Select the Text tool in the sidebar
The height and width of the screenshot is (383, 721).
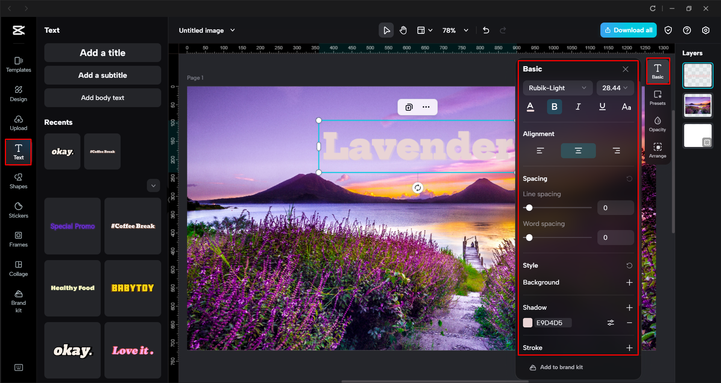(18, 152)
